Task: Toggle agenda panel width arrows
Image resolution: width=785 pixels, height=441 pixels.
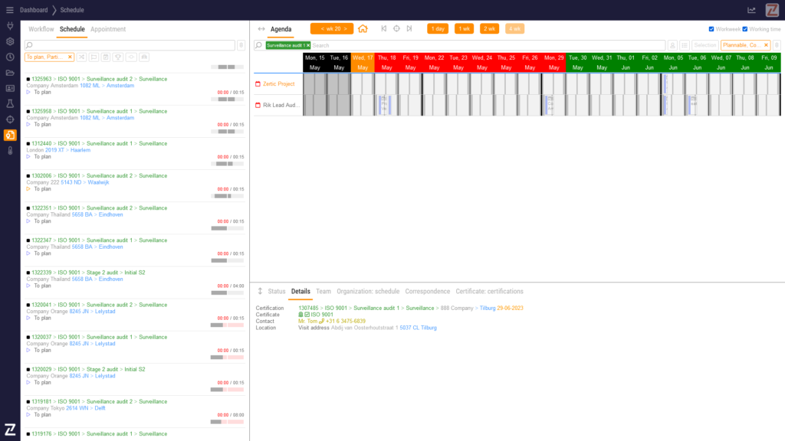Action: pos(261,29)
